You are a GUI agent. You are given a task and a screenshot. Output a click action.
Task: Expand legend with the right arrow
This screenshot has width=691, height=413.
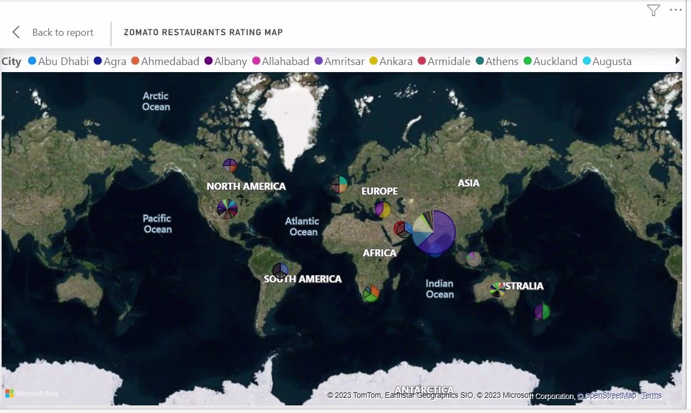point(677,61)
